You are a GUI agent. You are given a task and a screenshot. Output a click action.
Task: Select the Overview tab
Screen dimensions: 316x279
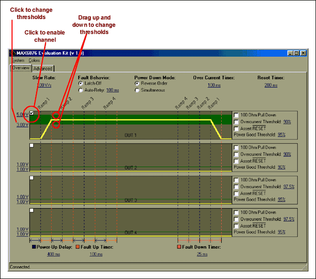click(21, 68)
